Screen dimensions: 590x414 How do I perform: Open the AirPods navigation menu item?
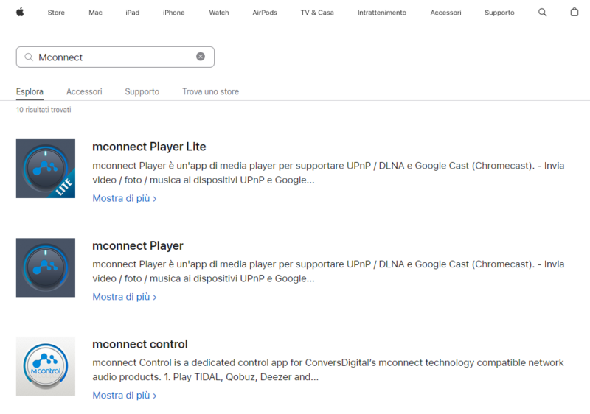pos(265,13)
